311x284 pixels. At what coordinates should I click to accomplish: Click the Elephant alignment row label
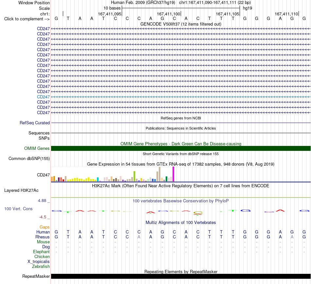[x=42, y=252]
